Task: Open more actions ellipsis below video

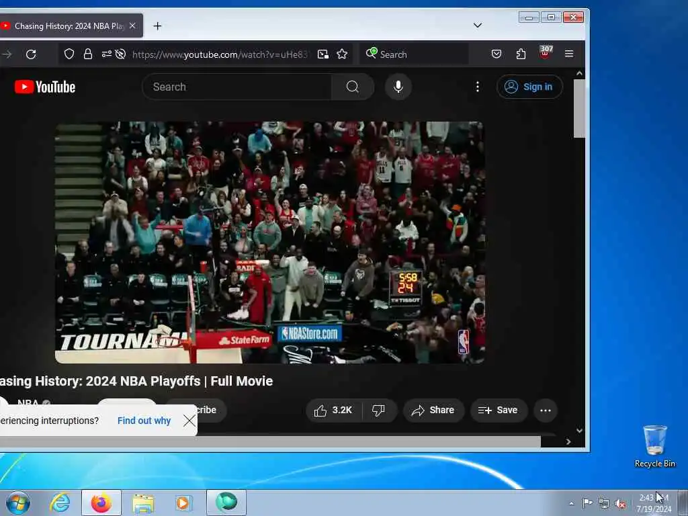Action: click(546, 411)
